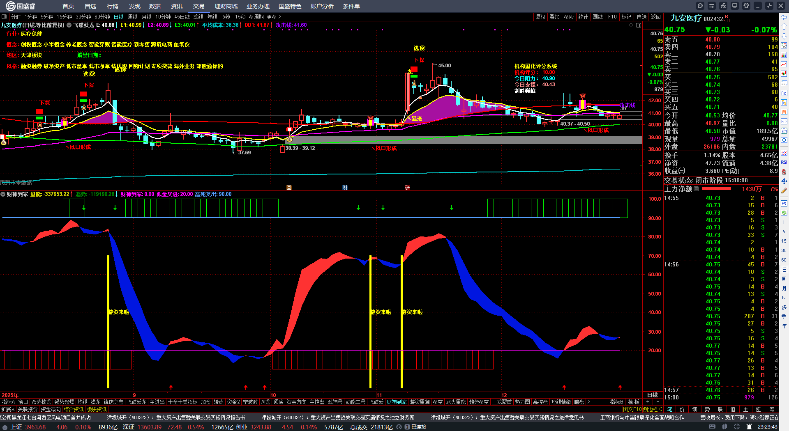
Task: Click the panel layout icon before 分时
Action: (4, 17)
